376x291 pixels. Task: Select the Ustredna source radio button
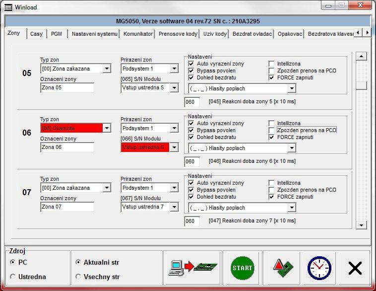[x=13, y=277]
